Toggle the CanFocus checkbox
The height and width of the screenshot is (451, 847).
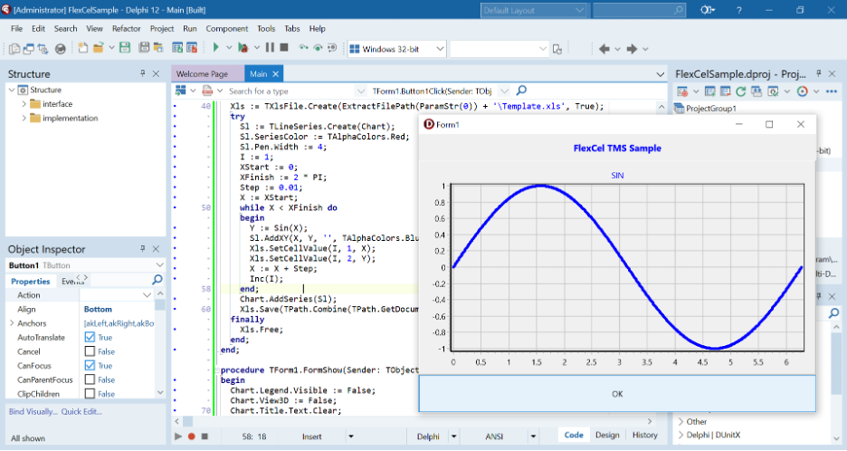click(90, 365)
